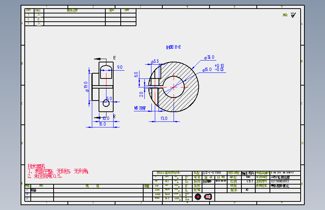Select the ø35.0 outer diameter dimension
This screenshot has height=210, width=325.
click(209, 57)
